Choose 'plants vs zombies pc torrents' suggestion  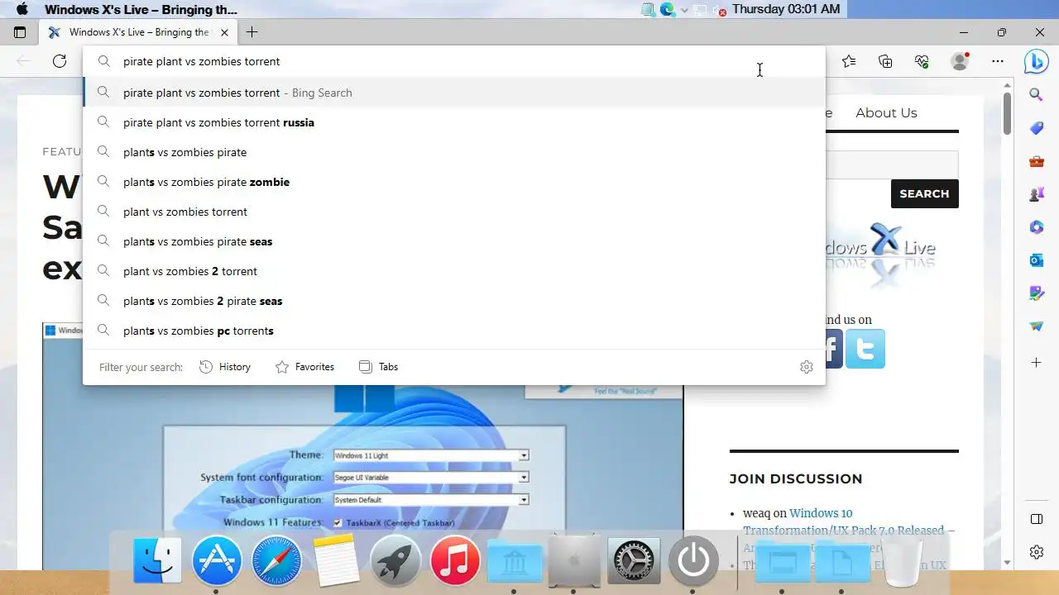[453, 331]
